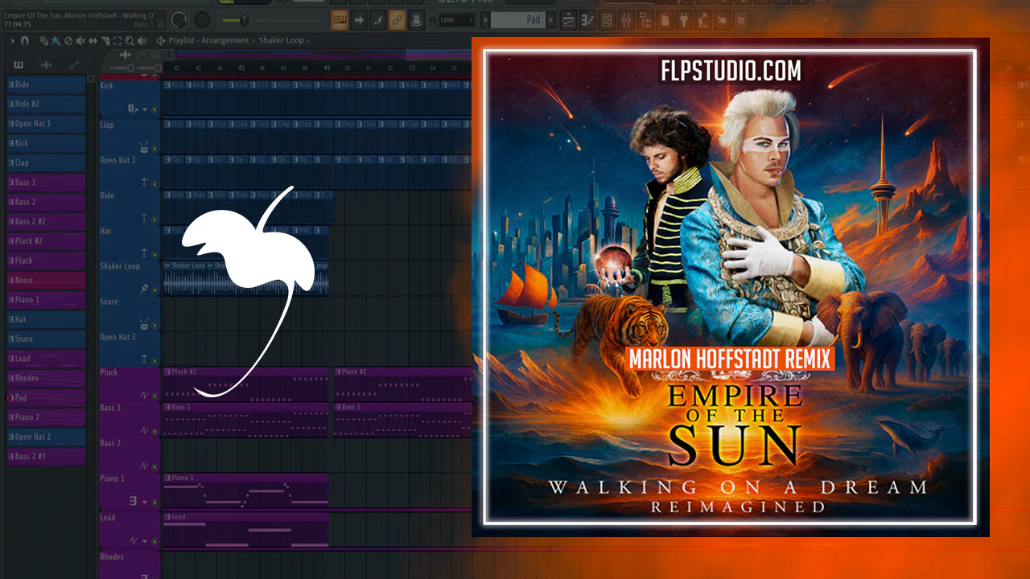Viewport: 1030px width, 579px height.
Task: Open the Shaker Loop breadcrumb menu
Action: pos(282,40)
